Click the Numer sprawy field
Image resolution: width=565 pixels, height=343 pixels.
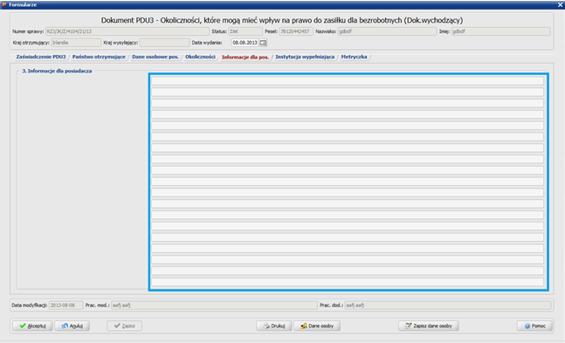click(127, 31)
